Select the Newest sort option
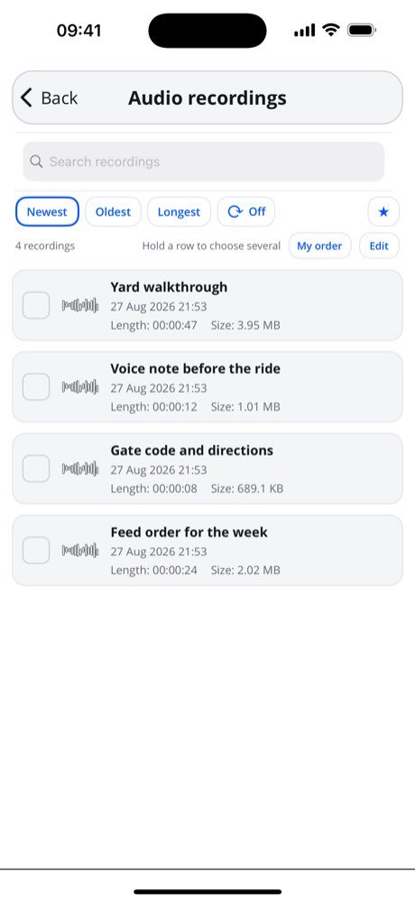This screenshot has width=415, height=902. [47, 211]
